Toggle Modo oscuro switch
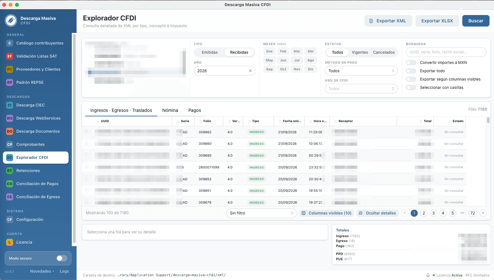494x280 pixels. (62, 258)
